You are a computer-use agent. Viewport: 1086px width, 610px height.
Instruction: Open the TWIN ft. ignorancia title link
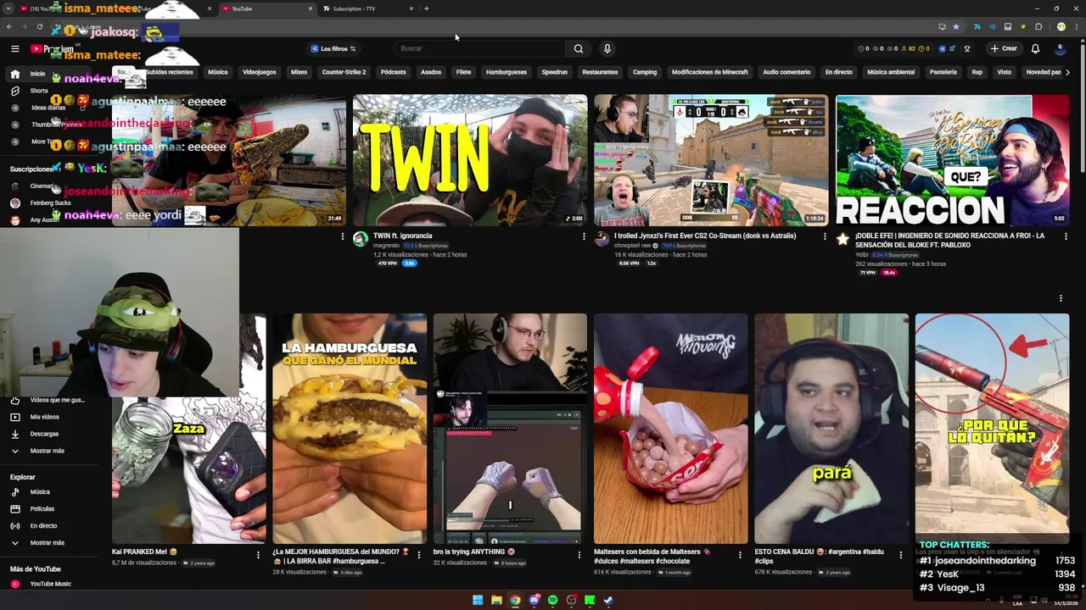pos(403,236)
